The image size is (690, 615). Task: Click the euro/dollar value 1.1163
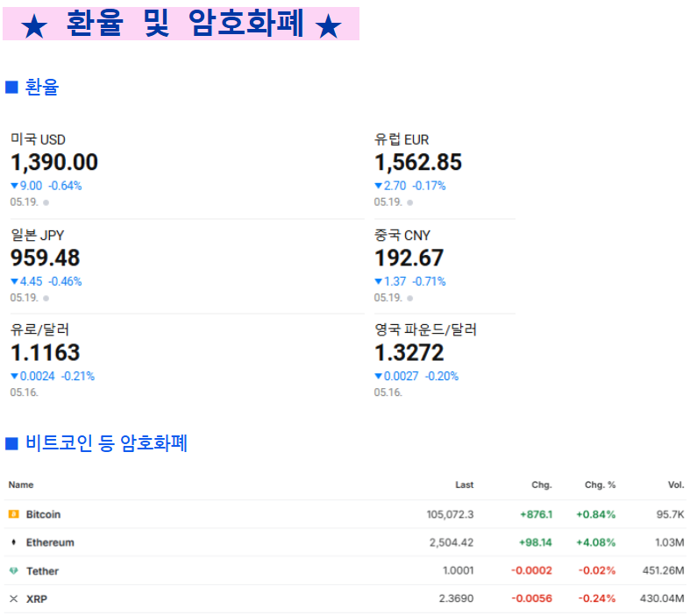click(x=46, y=352)
